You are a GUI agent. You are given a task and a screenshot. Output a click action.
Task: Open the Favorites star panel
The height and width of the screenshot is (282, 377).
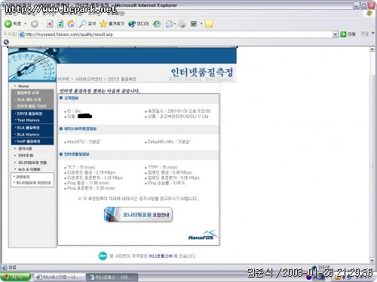pos(112,24)
